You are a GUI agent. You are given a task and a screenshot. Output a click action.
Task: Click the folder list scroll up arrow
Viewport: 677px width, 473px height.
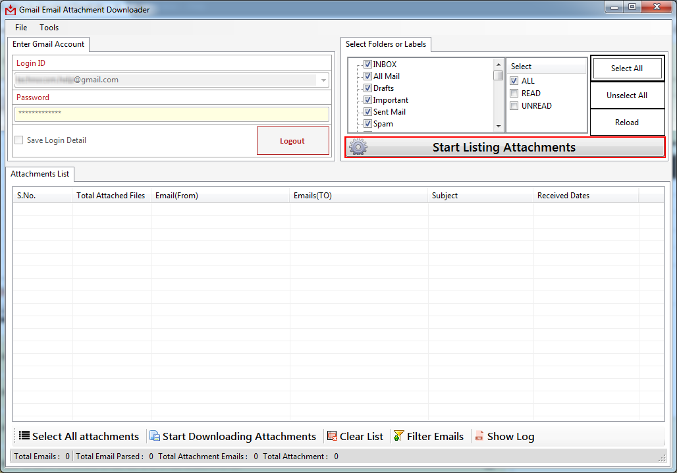coord(499,65)
